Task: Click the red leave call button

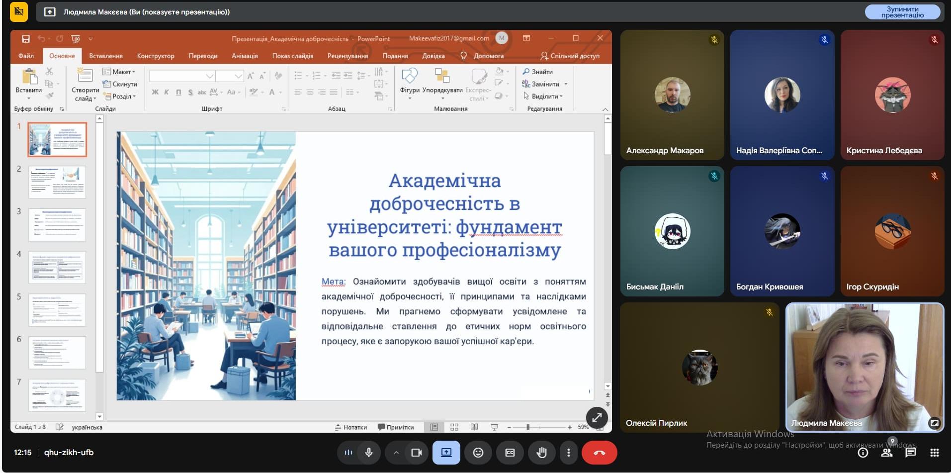Action: 599,453
